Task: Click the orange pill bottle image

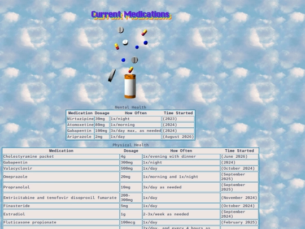Action: [130, 87]
